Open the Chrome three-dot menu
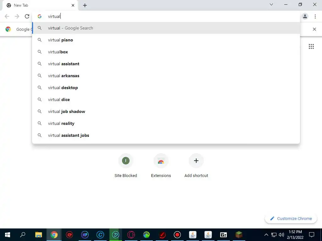 [315, 16]
